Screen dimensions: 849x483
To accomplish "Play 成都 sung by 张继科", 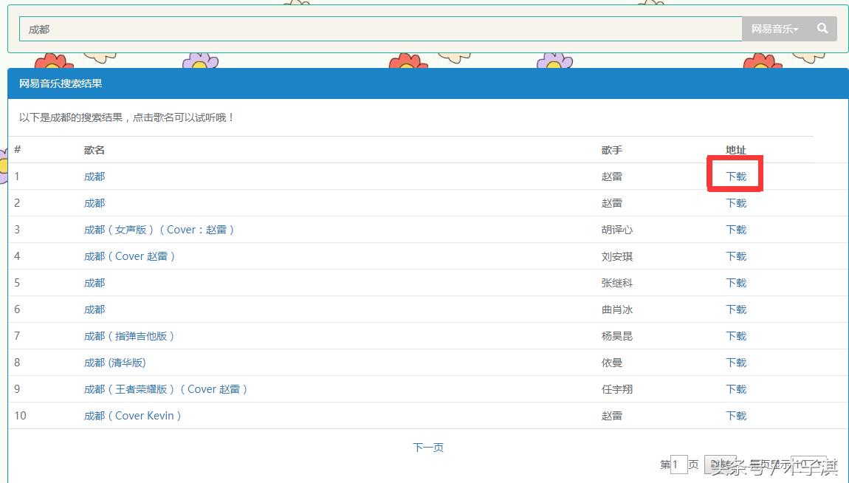I will (x=94, y=282).
